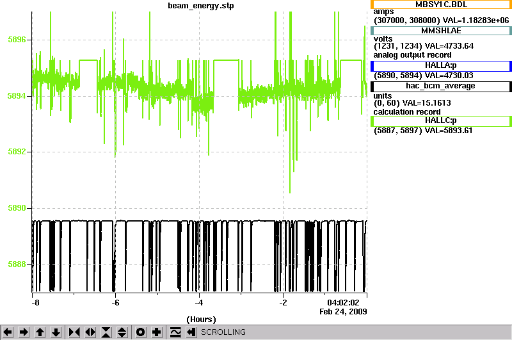This screenshot has height=340, width=512.
Task: Click the 'analog output record' description
Action: pyautogui.click(x=412, y=55)
